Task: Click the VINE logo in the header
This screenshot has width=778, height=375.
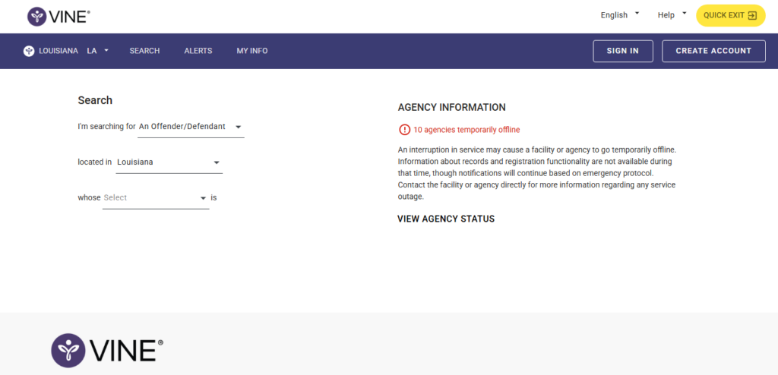Action: (x=57, y=16)
